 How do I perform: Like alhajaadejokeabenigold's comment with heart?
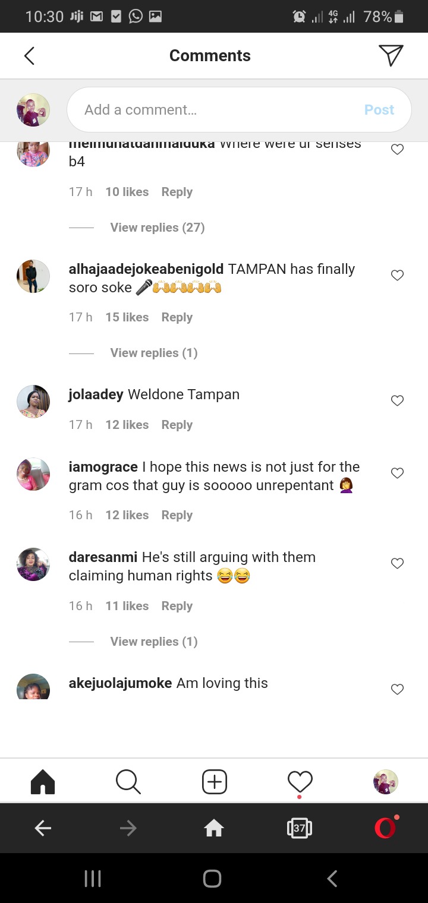pyautogui.click(x=398, y=275)
